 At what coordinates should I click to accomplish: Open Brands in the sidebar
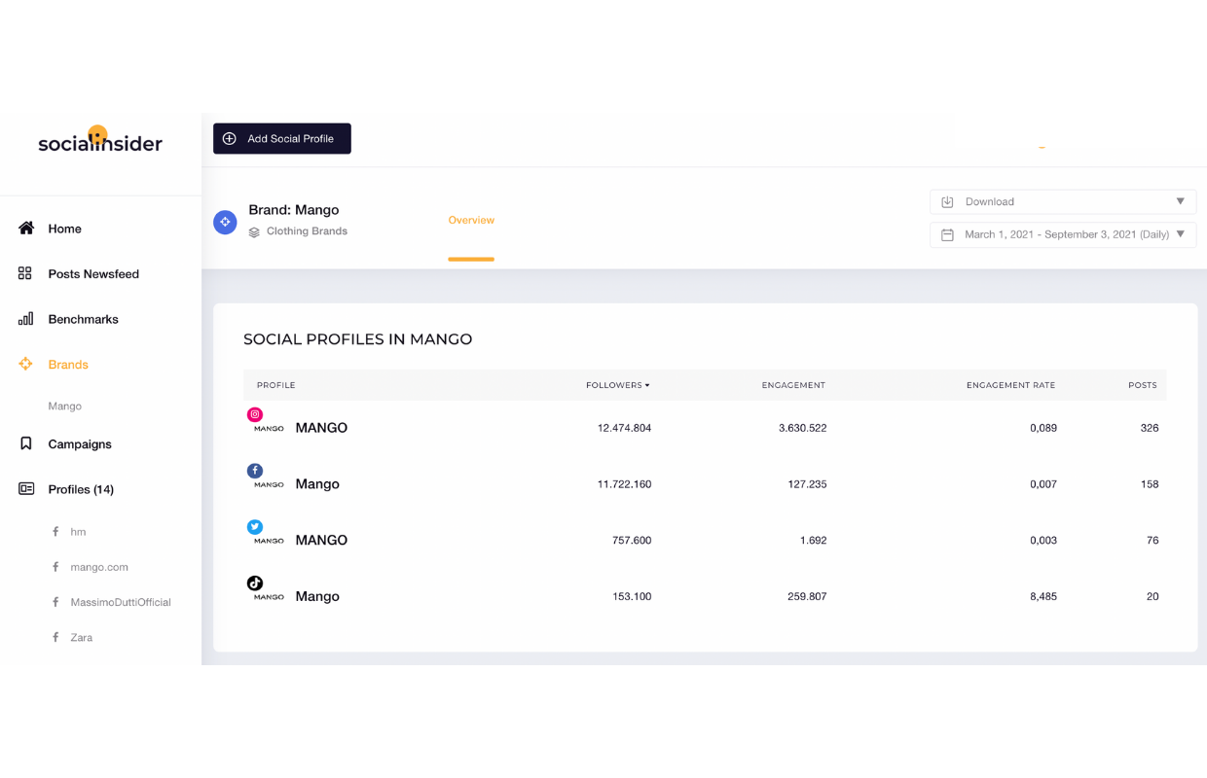tap(68, 365)
